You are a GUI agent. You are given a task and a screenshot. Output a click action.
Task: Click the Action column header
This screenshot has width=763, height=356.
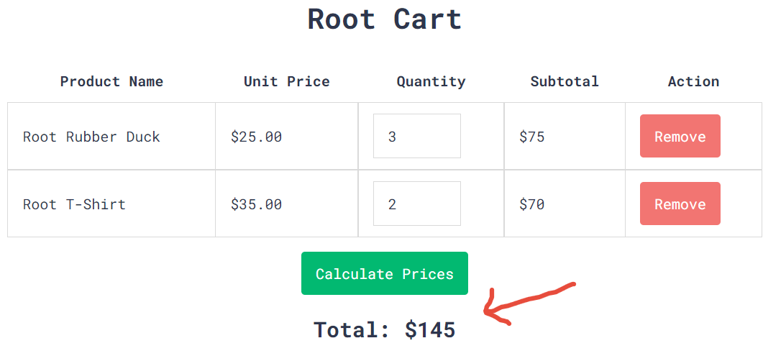[x=693, y=81]
